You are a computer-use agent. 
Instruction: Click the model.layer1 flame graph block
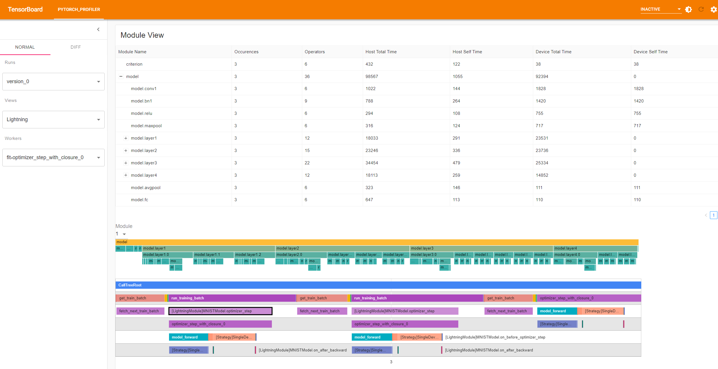pyautogui.click(x=208, y=248)
